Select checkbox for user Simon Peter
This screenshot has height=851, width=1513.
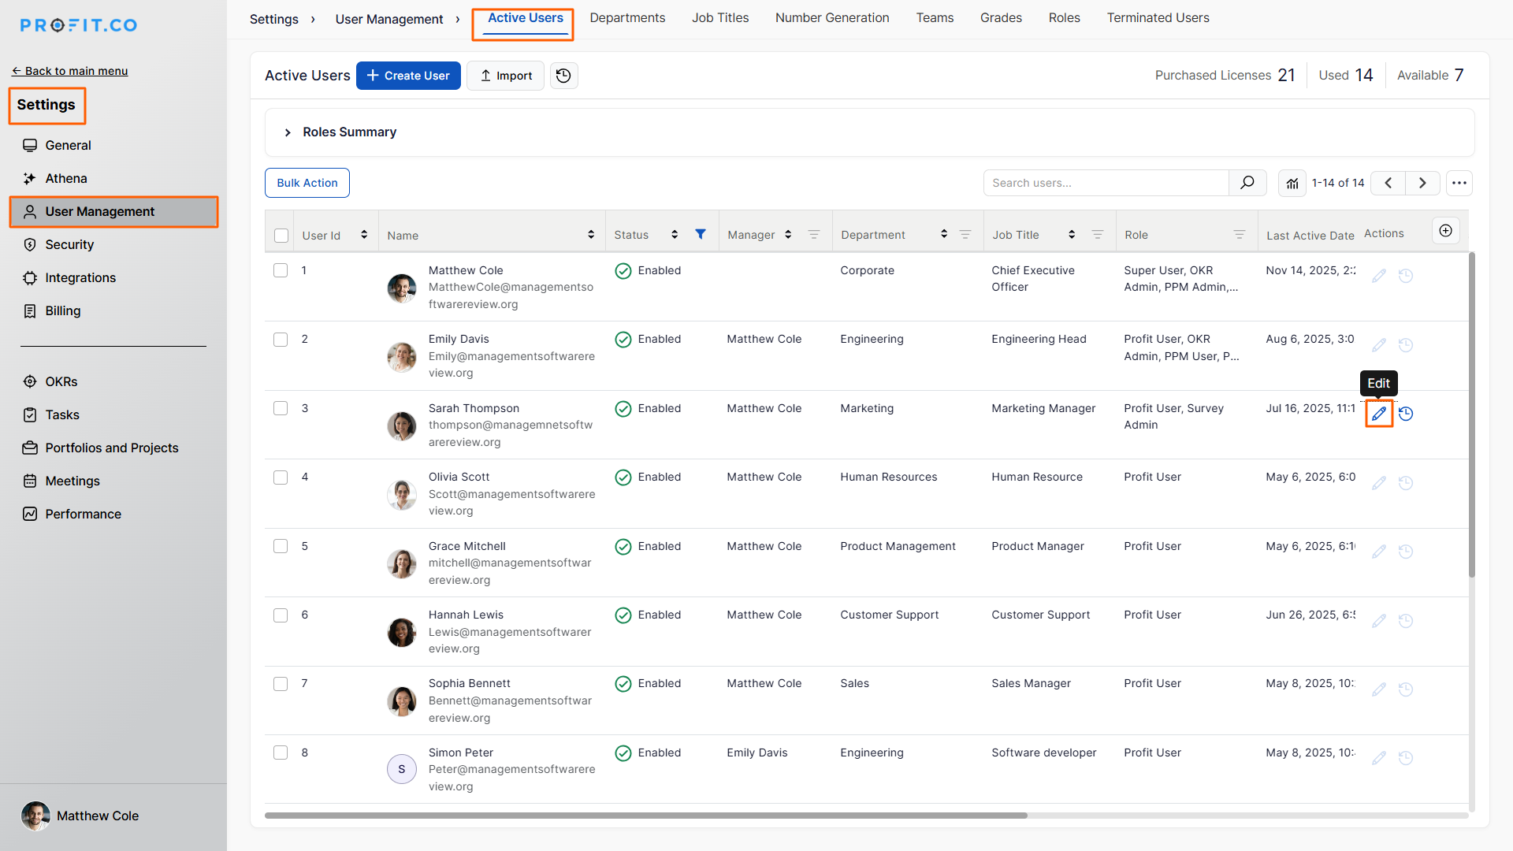tap(281, 753)
